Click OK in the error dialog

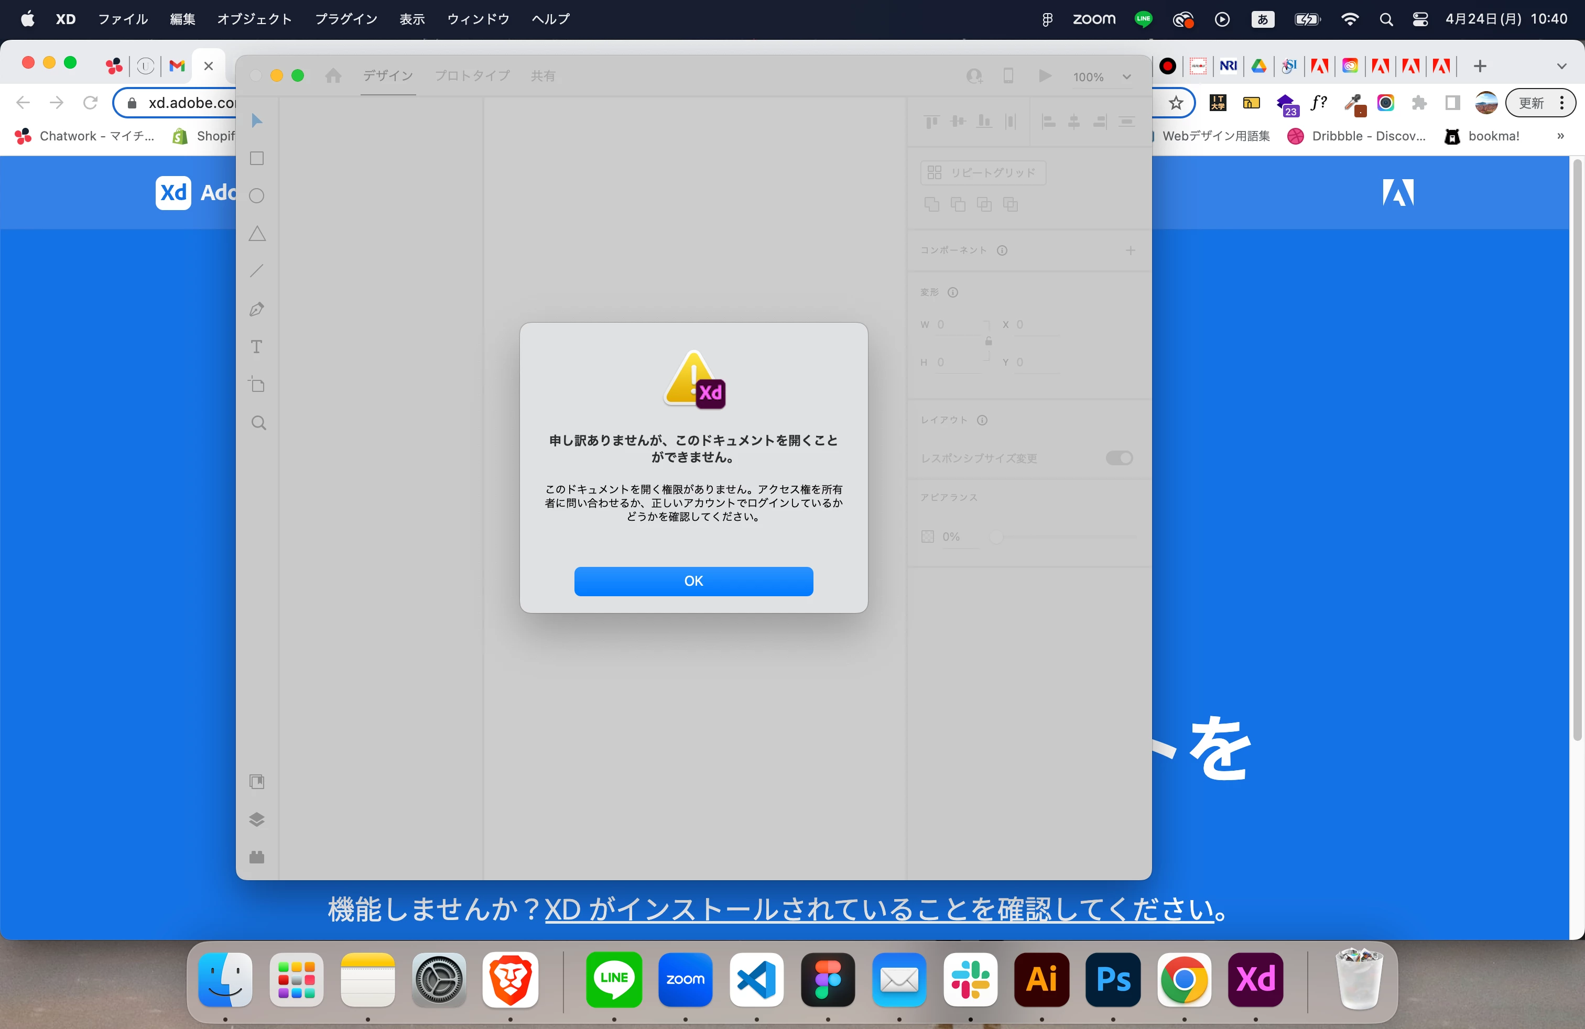click(x=693, y=581)
